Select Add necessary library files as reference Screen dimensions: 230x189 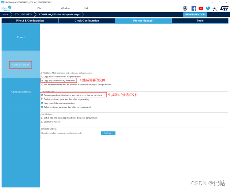pyautogui.click(x=42, y=85)
